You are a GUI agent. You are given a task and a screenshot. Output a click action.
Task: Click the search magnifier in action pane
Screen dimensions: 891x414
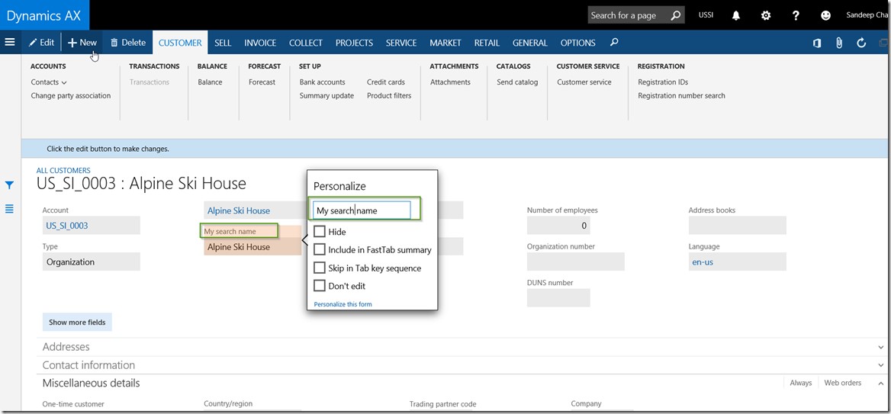pos(615,43)
